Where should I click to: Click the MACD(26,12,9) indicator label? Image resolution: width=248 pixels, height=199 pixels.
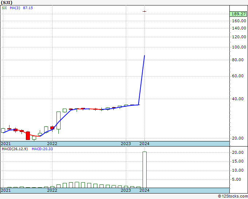(x=15, y=149)
